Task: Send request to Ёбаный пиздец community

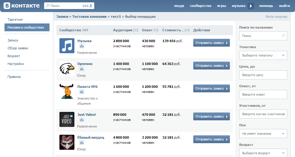Action: [212, 139]
